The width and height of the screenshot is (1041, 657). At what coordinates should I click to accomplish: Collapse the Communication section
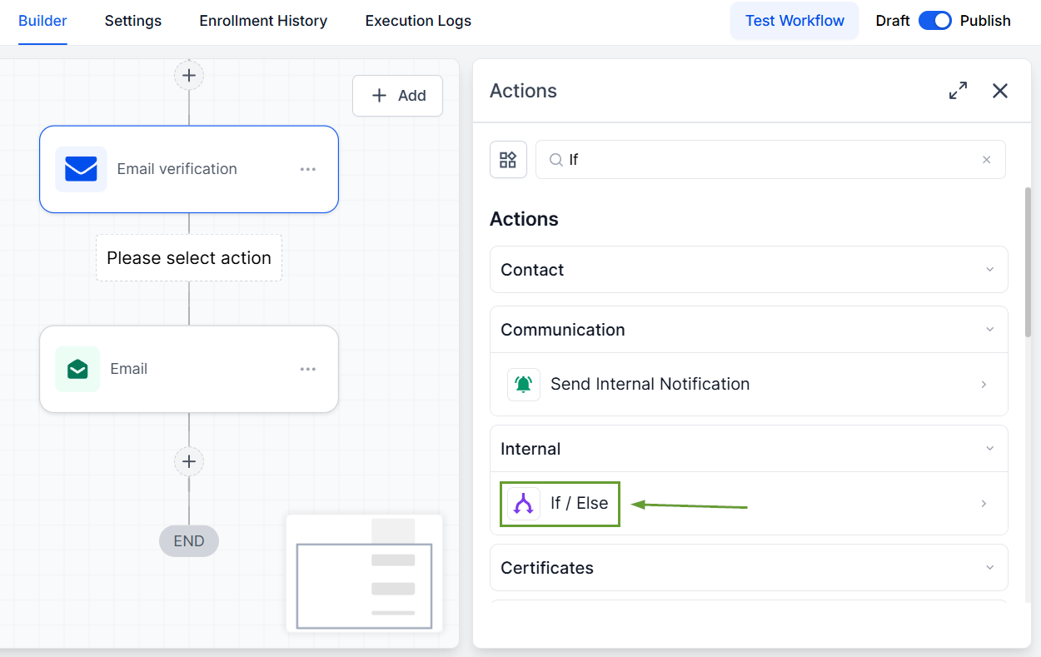990,330
